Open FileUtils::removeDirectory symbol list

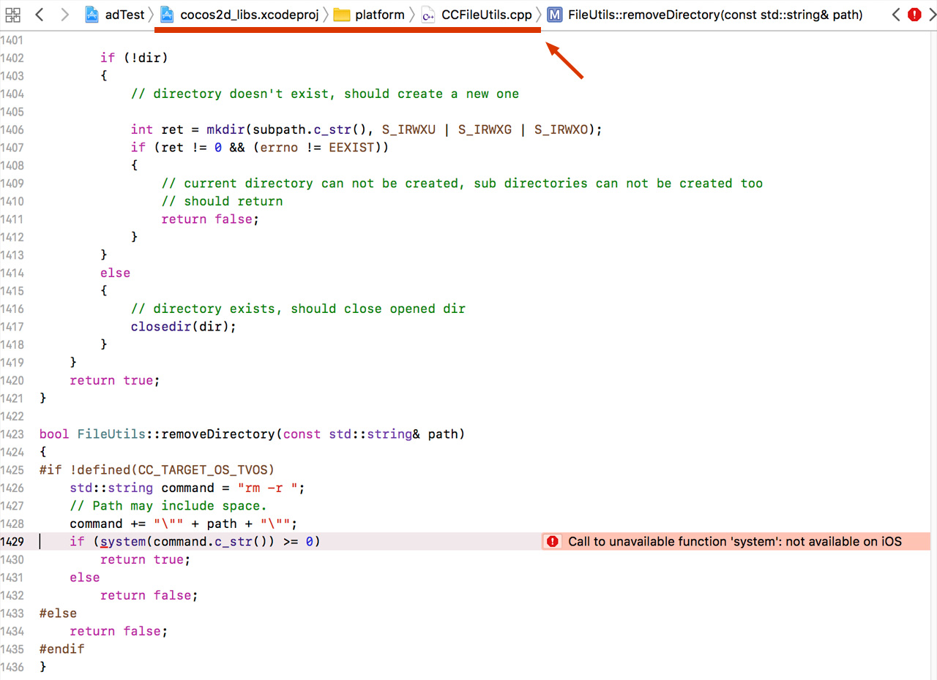714,15
